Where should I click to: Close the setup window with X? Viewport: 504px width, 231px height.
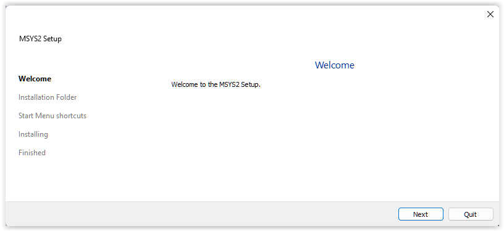pos(490,14)
